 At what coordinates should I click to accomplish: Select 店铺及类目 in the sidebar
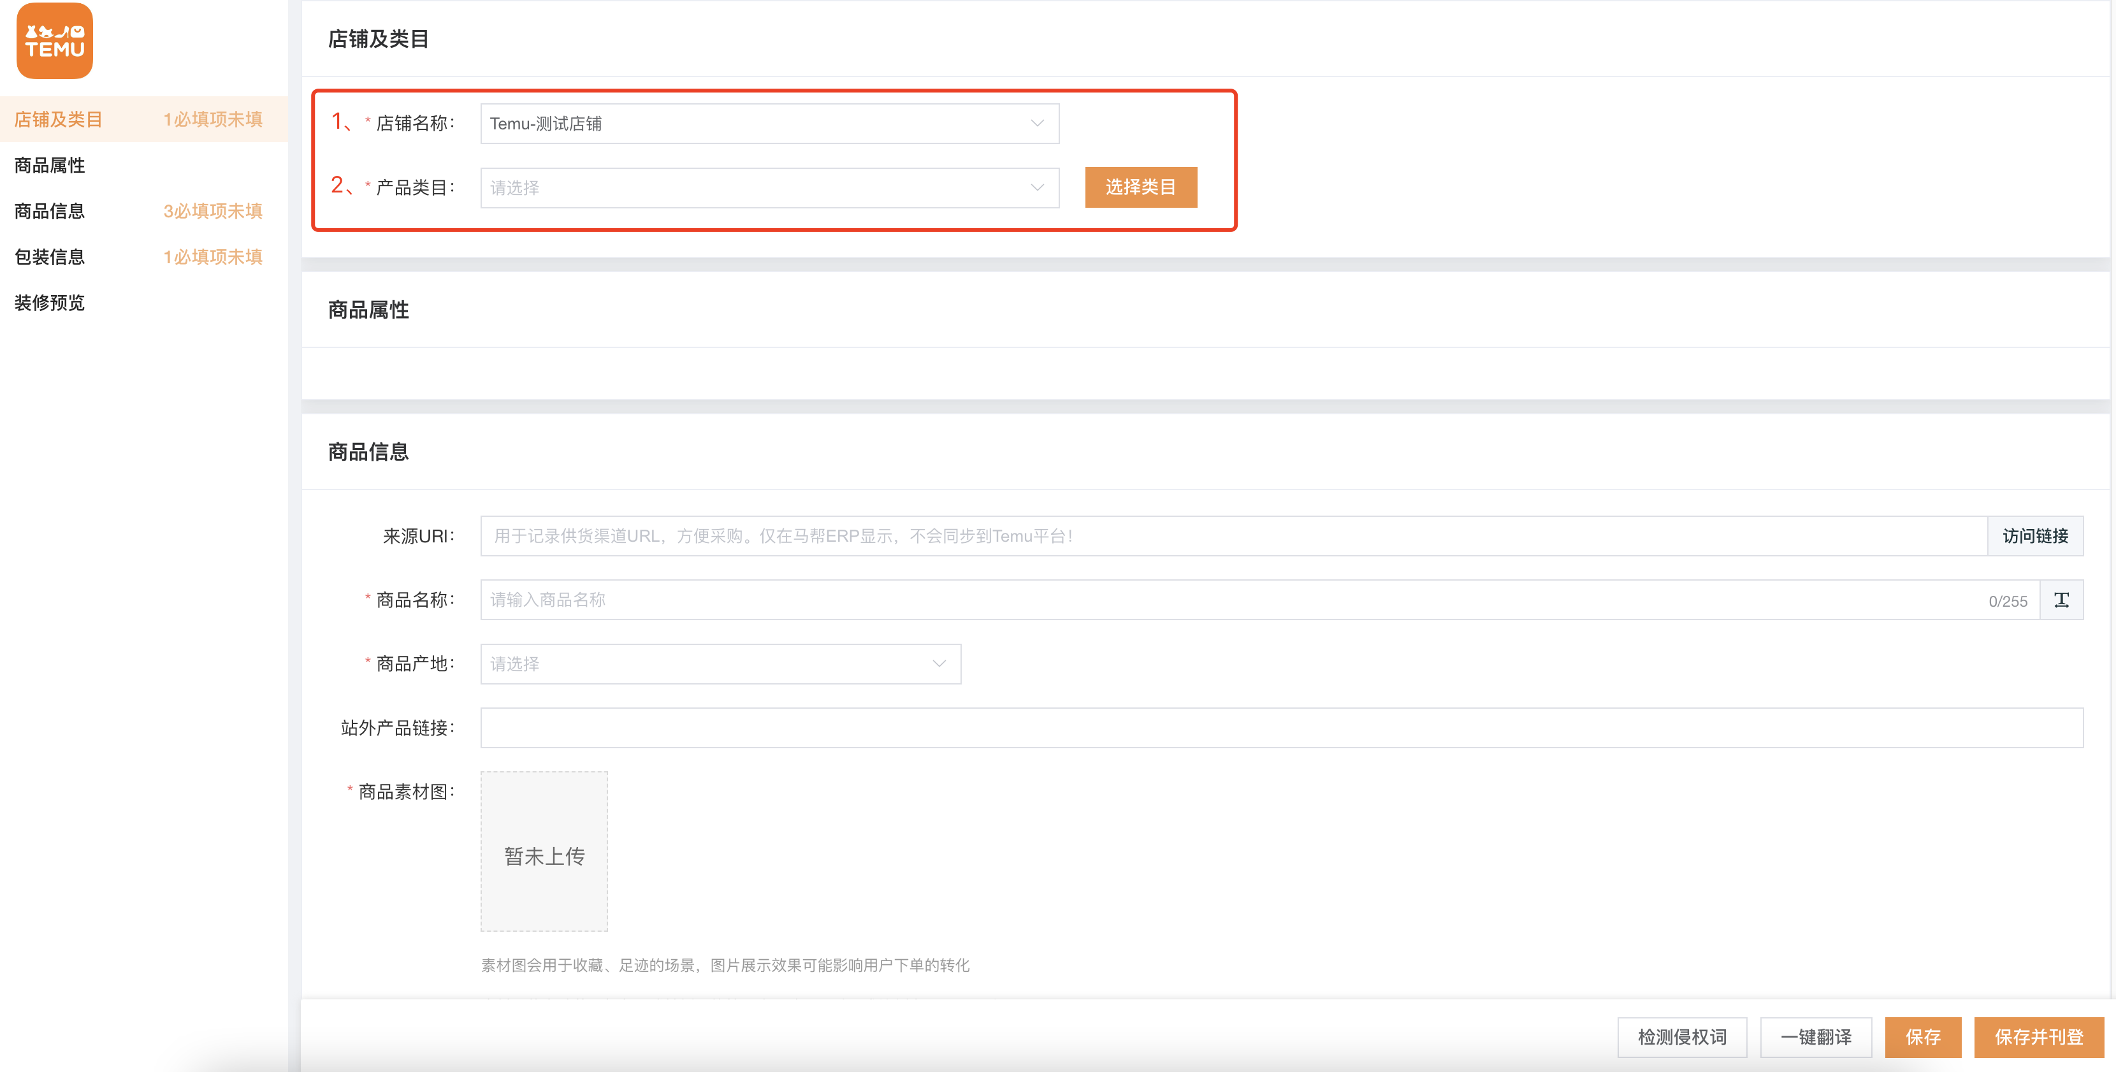[x=59, y=119]
